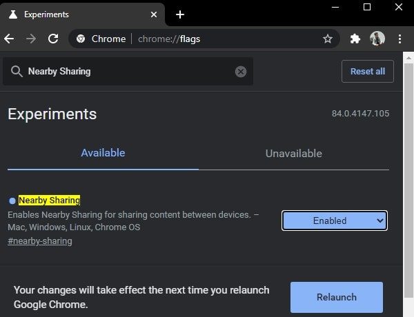Click the relaunch notice message text
The image size is (414, 317).
(x=141, y=297)
